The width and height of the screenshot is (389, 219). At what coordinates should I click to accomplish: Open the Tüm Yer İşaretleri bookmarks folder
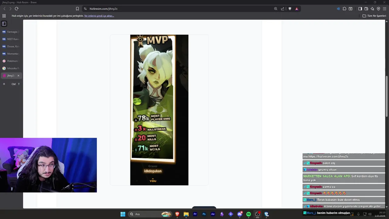[x=374, y=16]
